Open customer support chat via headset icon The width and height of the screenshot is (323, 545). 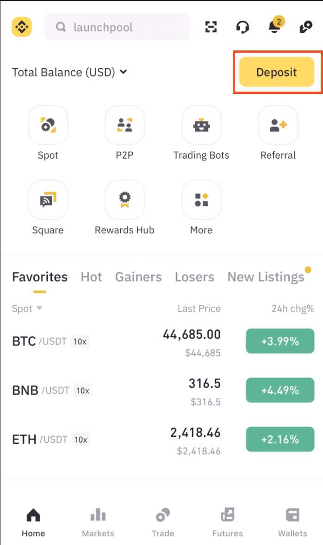tap(242, 27)
